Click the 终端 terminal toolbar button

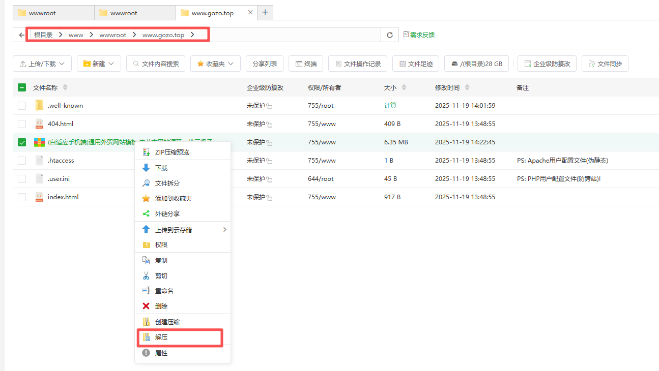click(x=305, y=64)
